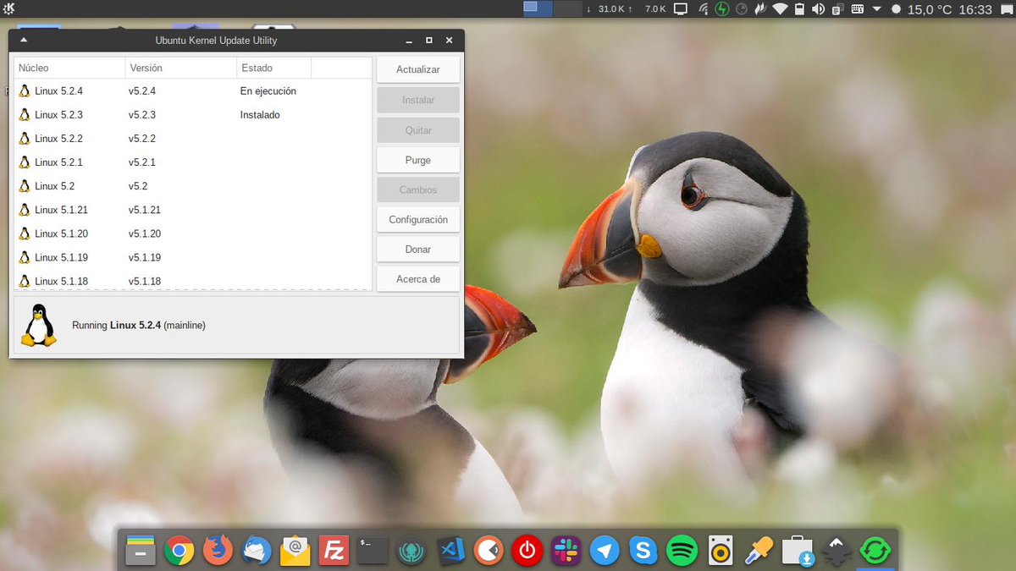
Task: Open the clipboard tray icon
Action: pos(837,9)
